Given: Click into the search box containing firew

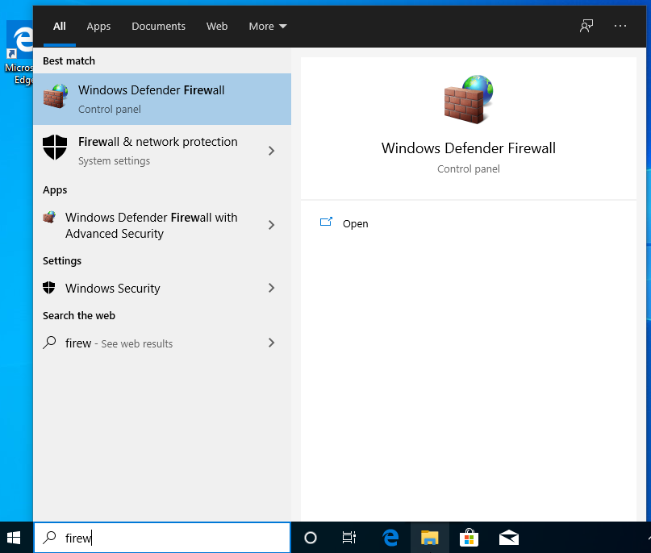Looking at the screenshot, I should click(x=162, y=538).
